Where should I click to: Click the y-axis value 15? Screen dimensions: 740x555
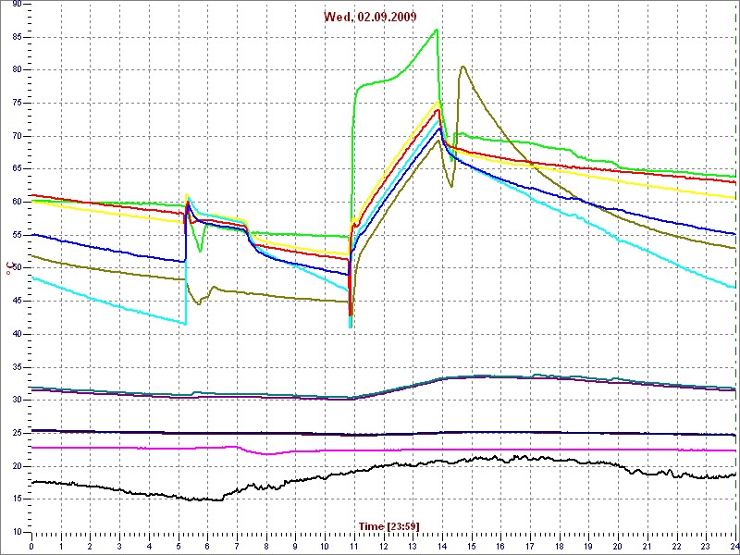[x=18, y=499]
